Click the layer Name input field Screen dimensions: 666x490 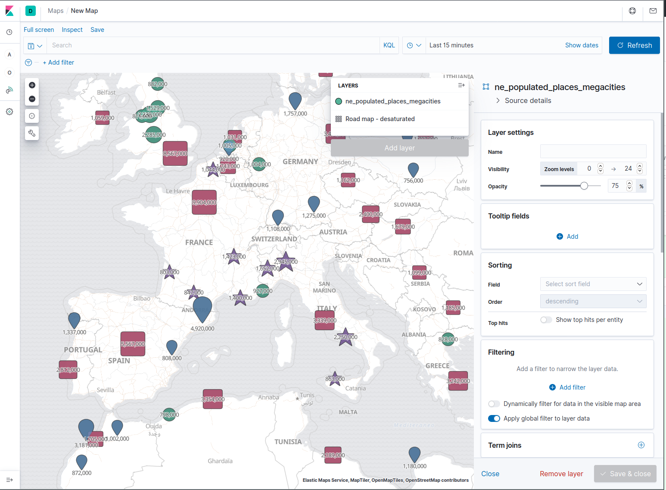tap(593, 151)
